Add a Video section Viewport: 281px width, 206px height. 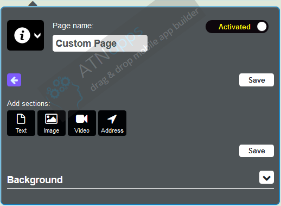pyautogui.click(x=82, y=123)
